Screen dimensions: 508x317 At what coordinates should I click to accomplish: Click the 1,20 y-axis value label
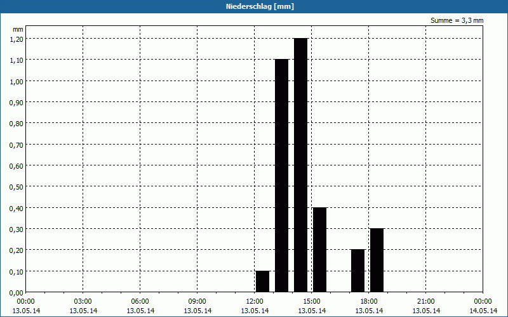(17, 39)
